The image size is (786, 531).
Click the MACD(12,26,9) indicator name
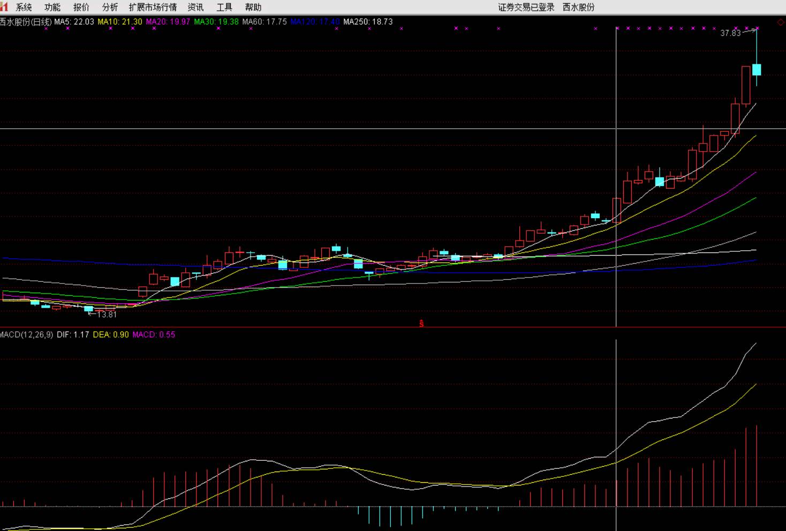pos(27,334)
